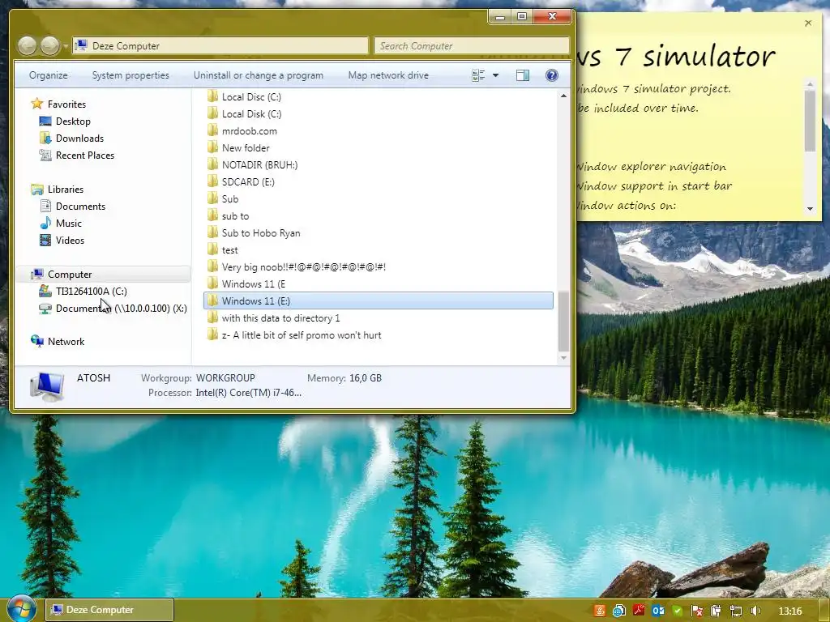Click the file list scroll down arrow

click(x=563, y=358)
